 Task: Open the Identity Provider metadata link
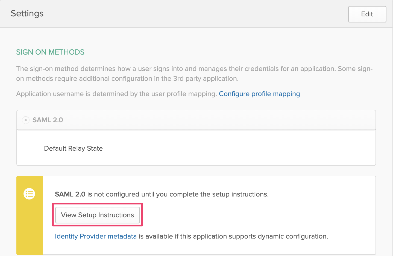(96, 236)
